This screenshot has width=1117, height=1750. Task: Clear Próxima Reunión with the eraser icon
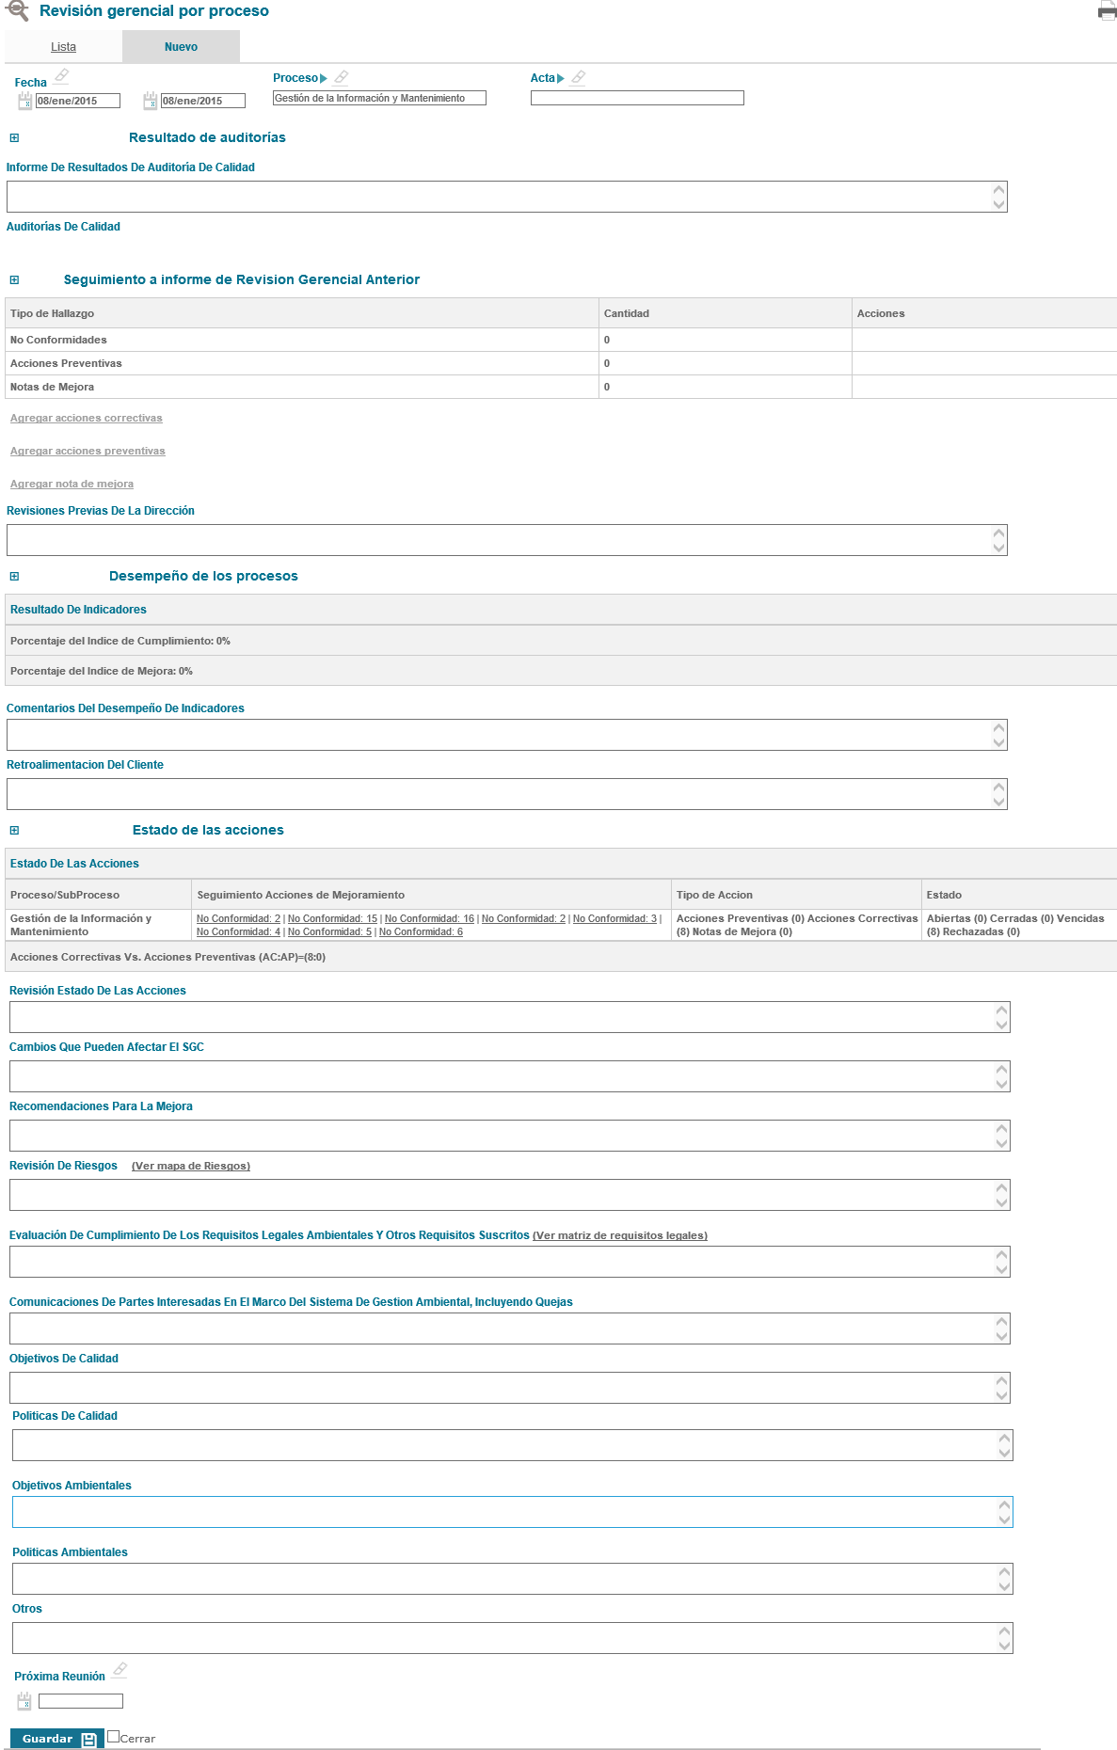click(x=120, y=1670)
